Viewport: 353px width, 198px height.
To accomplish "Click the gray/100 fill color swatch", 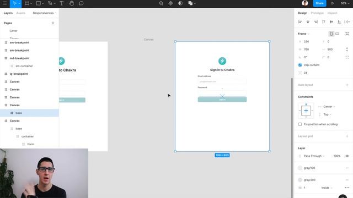I will [x=300, y=168].
